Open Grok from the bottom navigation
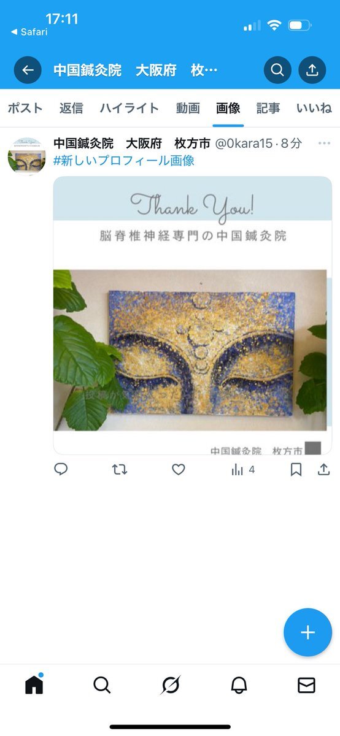 tap(170, 685)
